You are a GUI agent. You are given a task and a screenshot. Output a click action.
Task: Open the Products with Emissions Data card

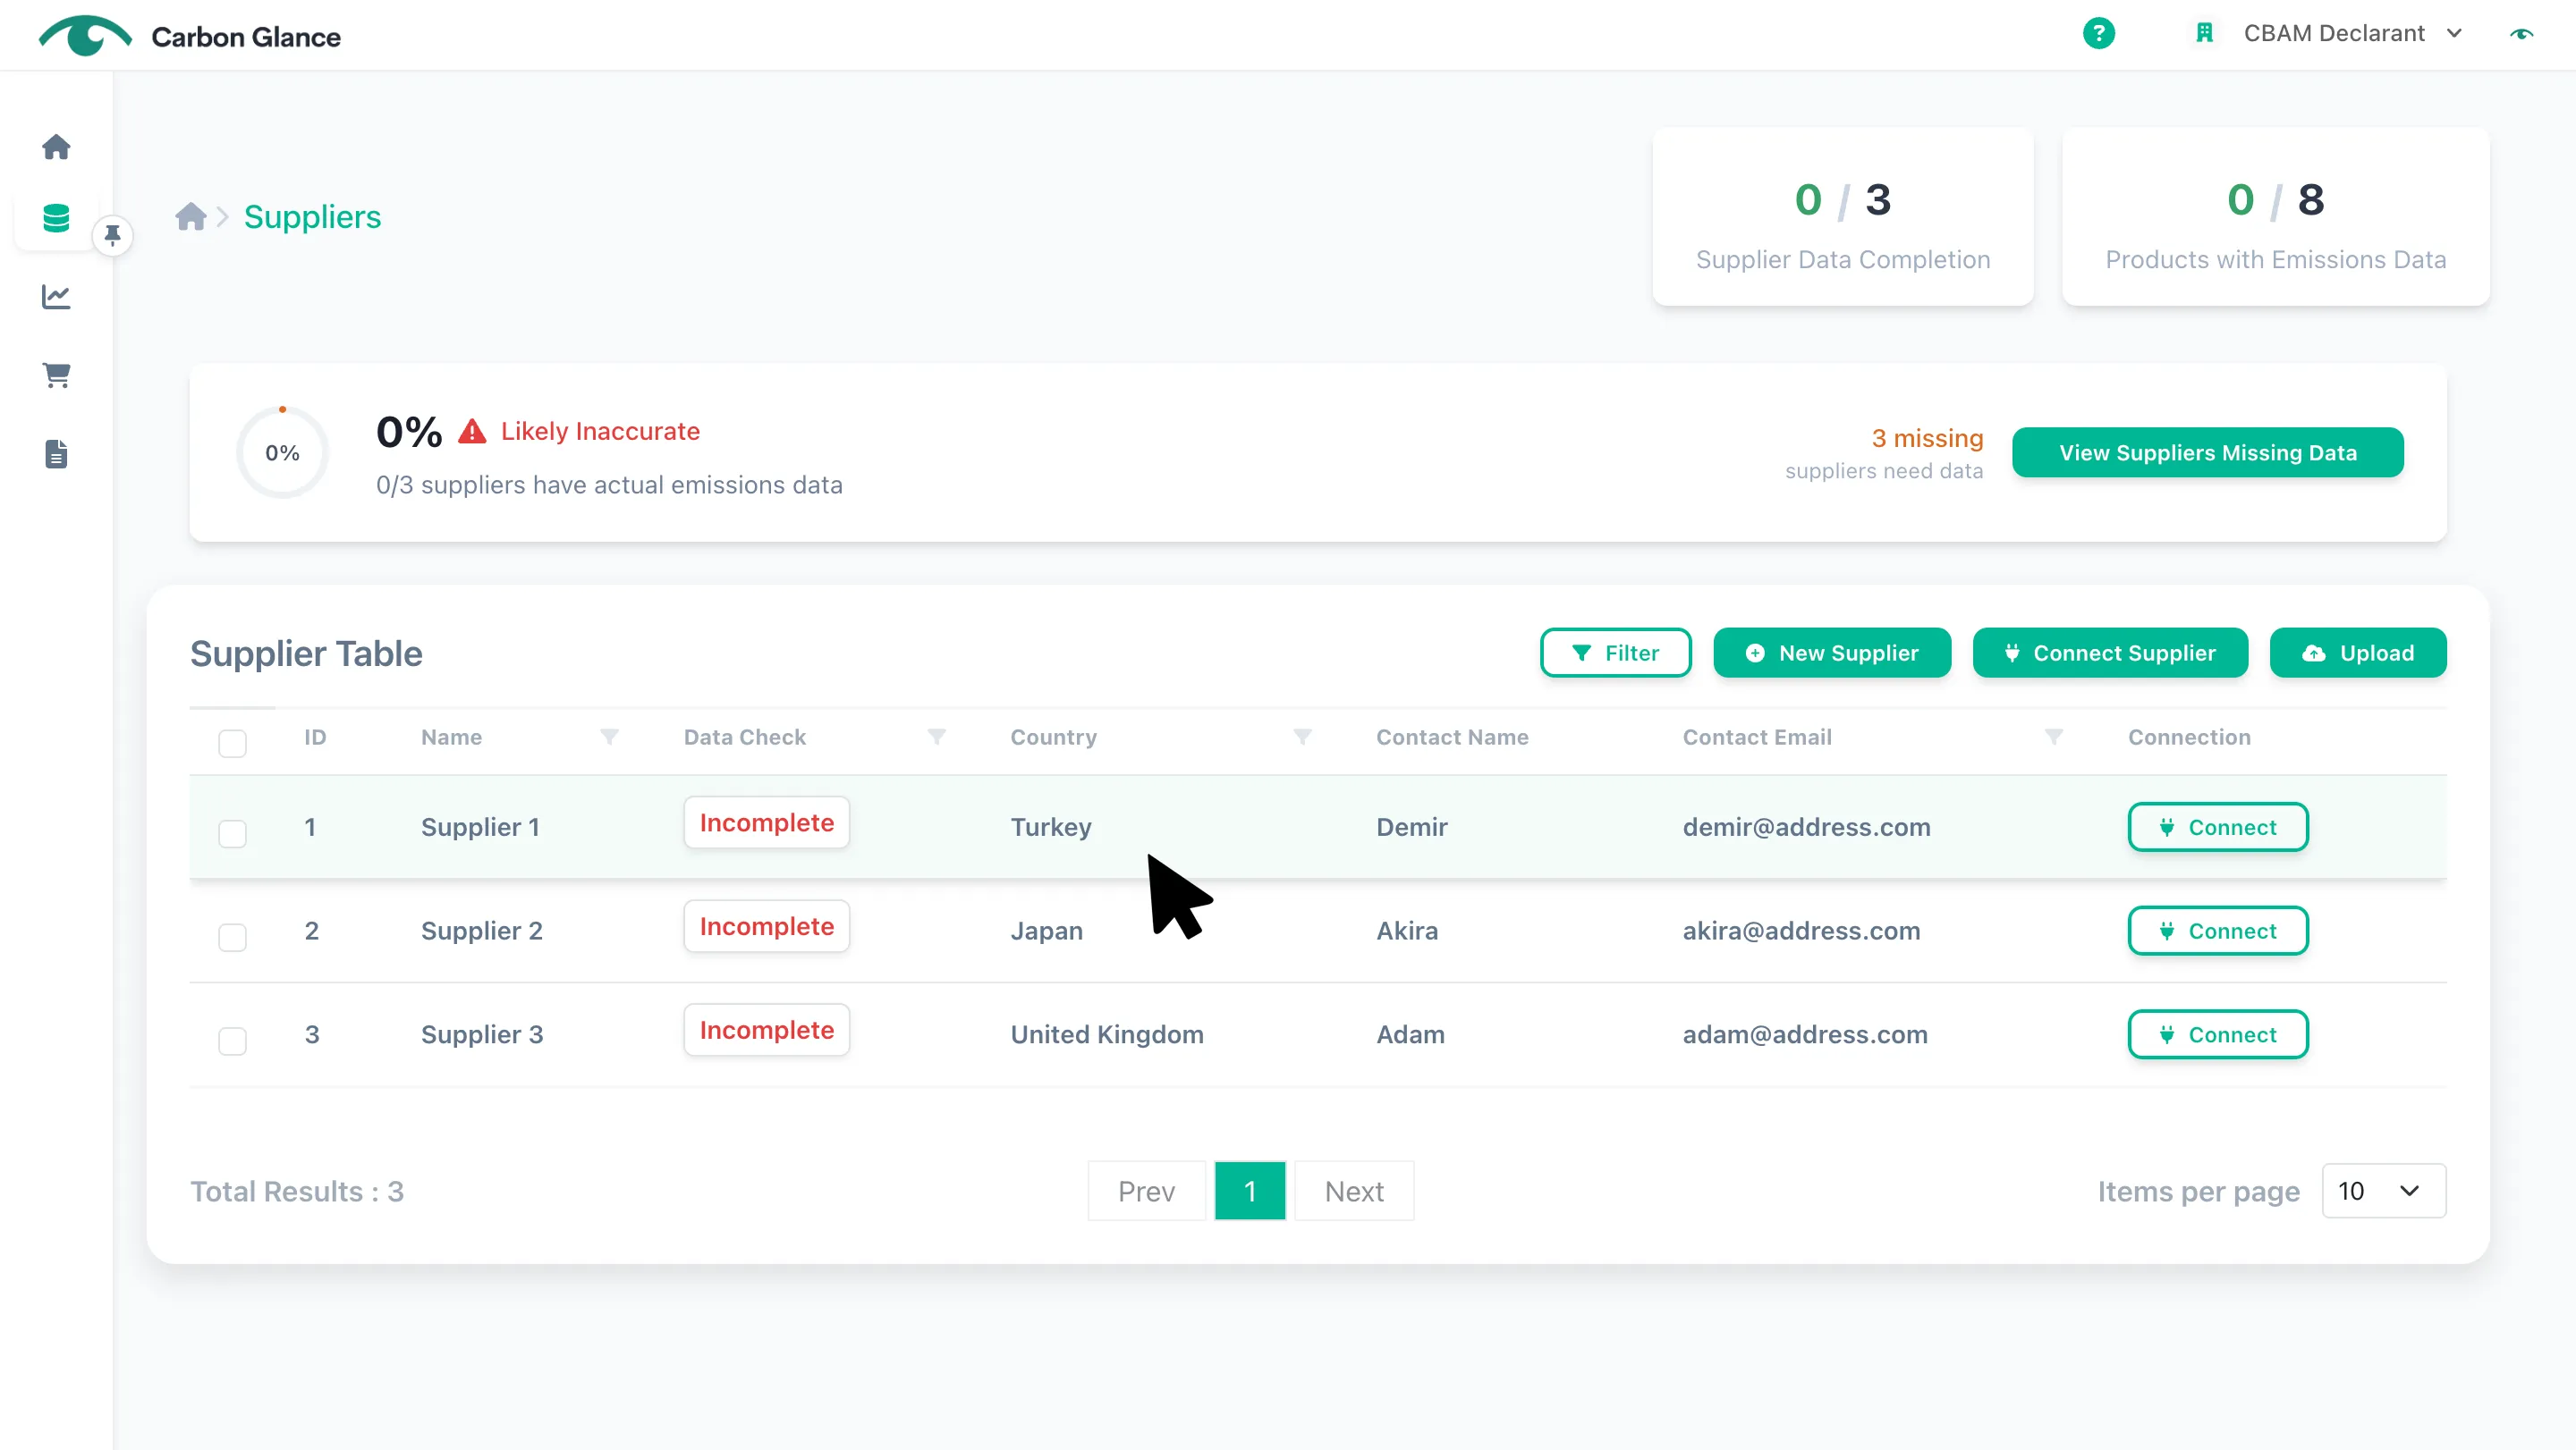click(x=2276, y=217)
